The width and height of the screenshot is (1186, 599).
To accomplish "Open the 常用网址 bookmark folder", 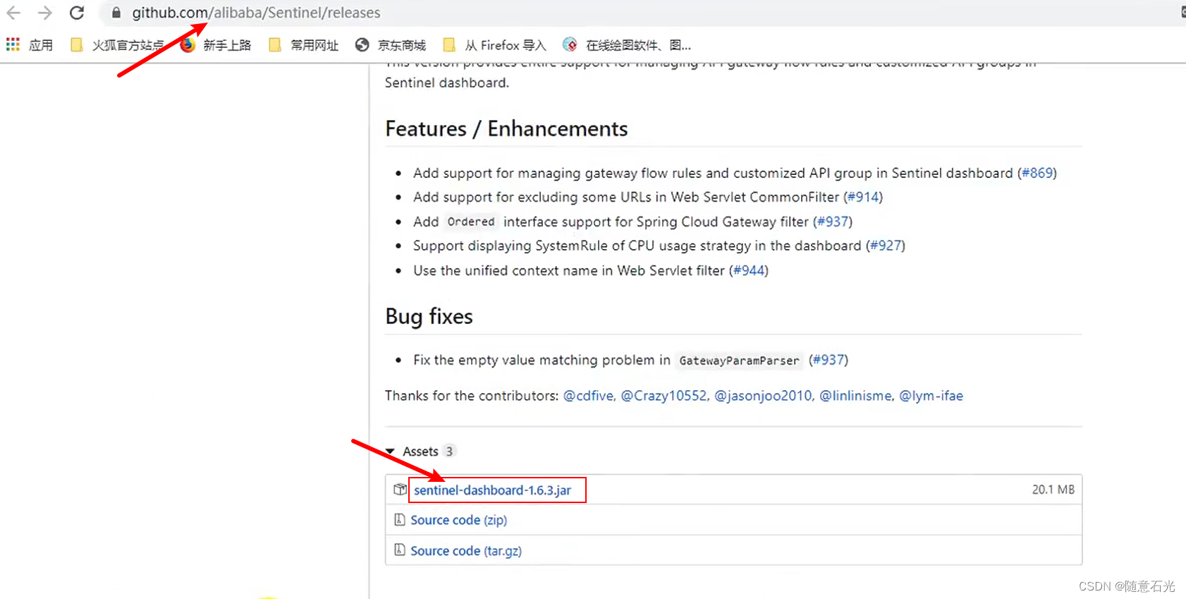I will [303, 45].
